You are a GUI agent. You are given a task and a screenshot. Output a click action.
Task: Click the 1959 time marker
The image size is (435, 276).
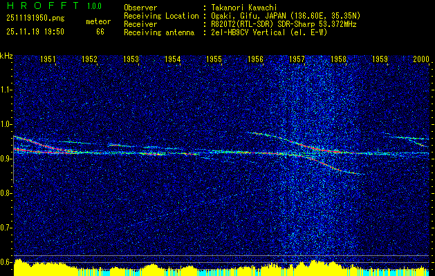point(380,59)
